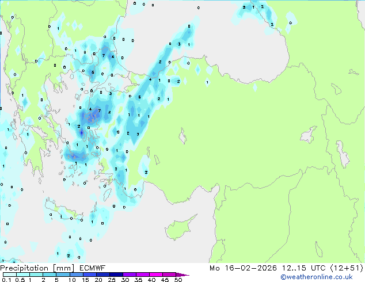Click the legend swatch between 15 and 20
The width and height of the screenshot is (365, 282).
coord(90,275)
